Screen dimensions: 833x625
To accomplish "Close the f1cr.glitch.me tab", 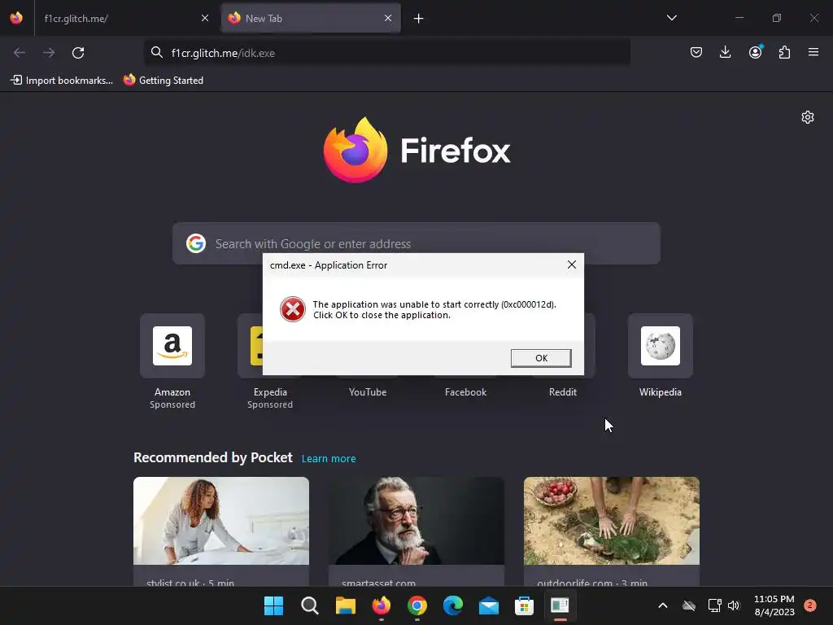I will click(x=205, y=19).
